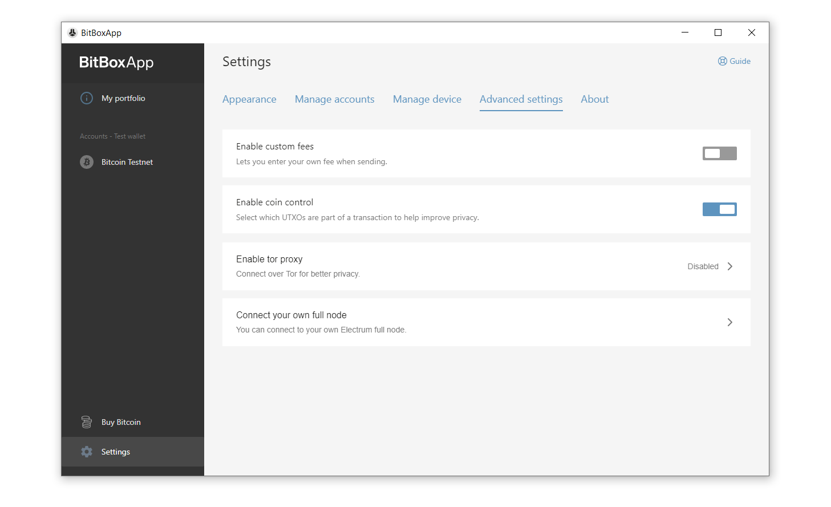Click the Disabled status text
Screen dimensions: 831x507
pyautogui.click(x=703, y=266)
